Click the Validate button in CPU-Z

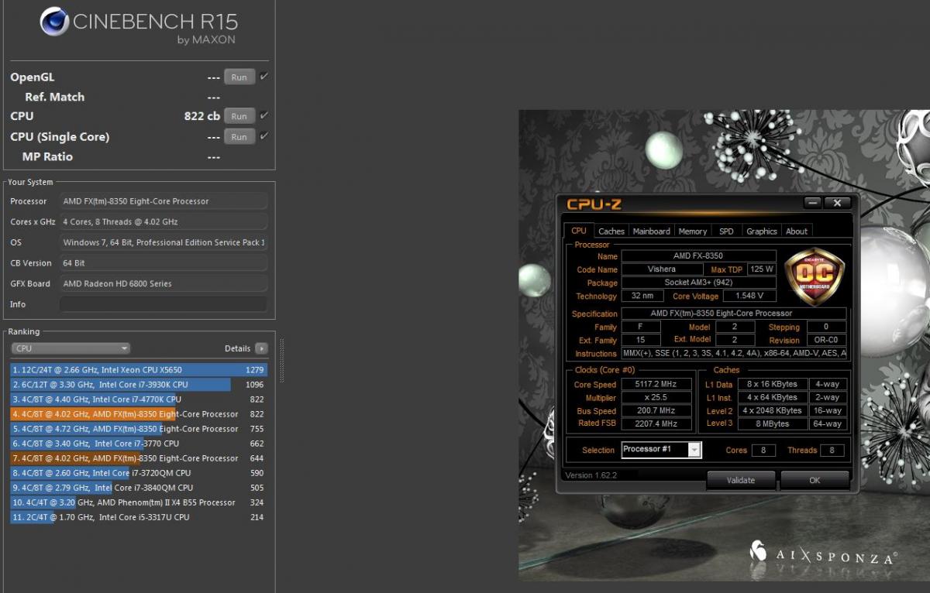[x=741, y=480]
